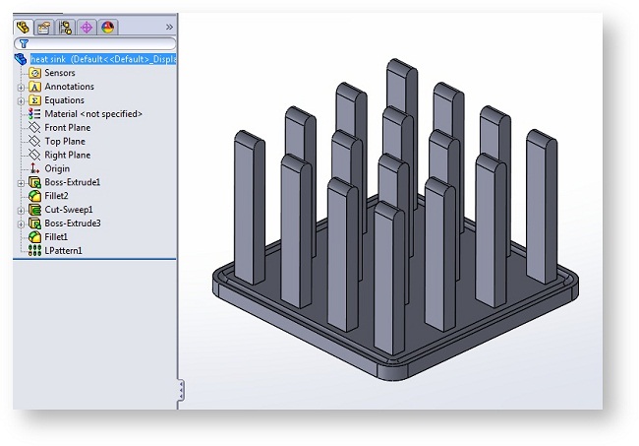This screenshot has height=446, width=639.
Task: Click the Fillet2 feature icon
Action: point(35,196)
